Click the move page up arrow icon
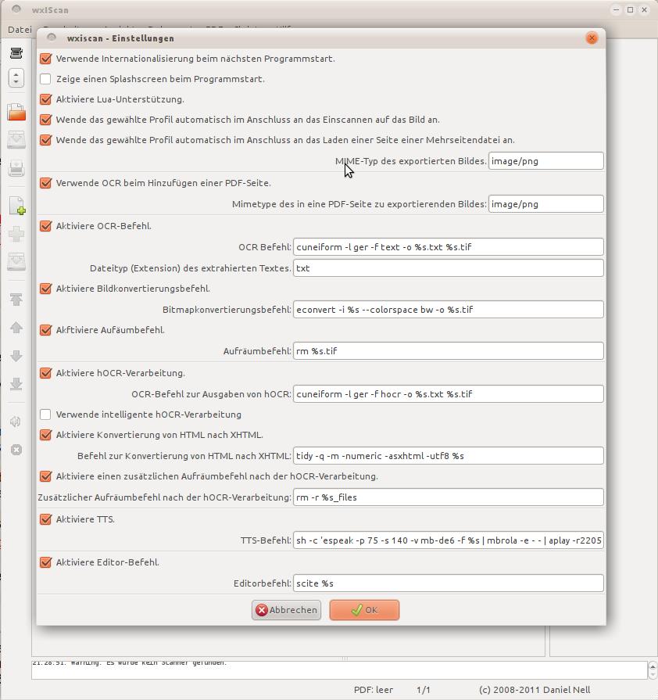Screen dimensions: 658x700 coord(16,328)
